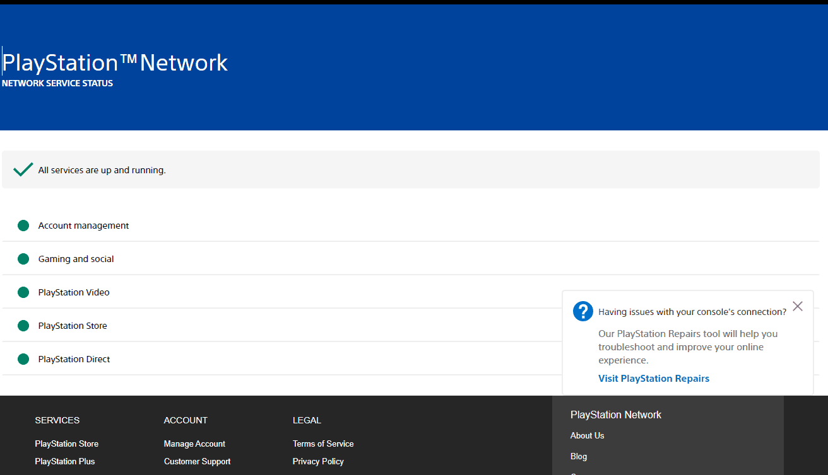Screen dimensions: 828x475
Task: Open the Customer Support footer link
Action: (x=197, y=461)
